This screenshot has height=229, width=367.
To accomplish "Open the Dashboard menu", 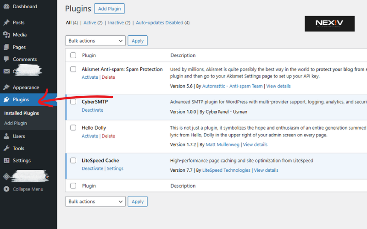I will coord(25,6).
